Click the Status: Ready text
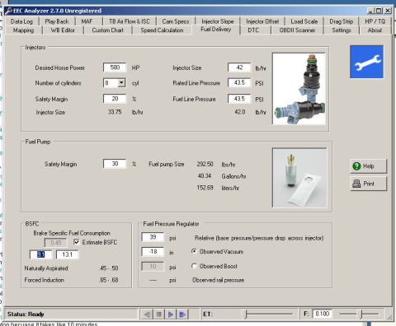 [26, 314]
